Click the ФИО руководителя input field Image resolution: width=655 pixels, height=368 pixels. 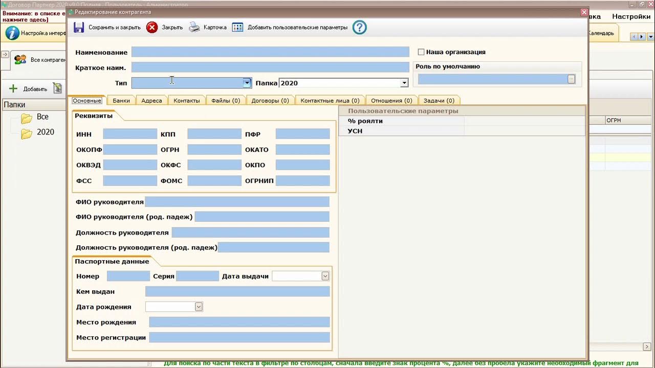[x=237, y=202]
